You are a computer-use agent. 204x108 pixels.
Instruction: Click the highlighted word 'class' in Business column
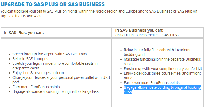tap(128, 92)
